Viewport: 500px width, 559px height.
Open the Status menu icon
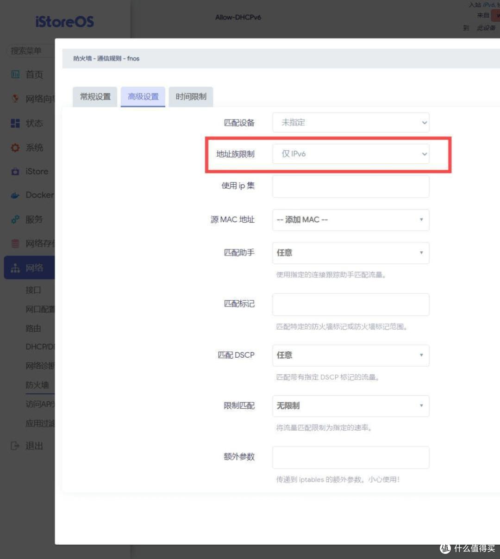coord(15,123)
